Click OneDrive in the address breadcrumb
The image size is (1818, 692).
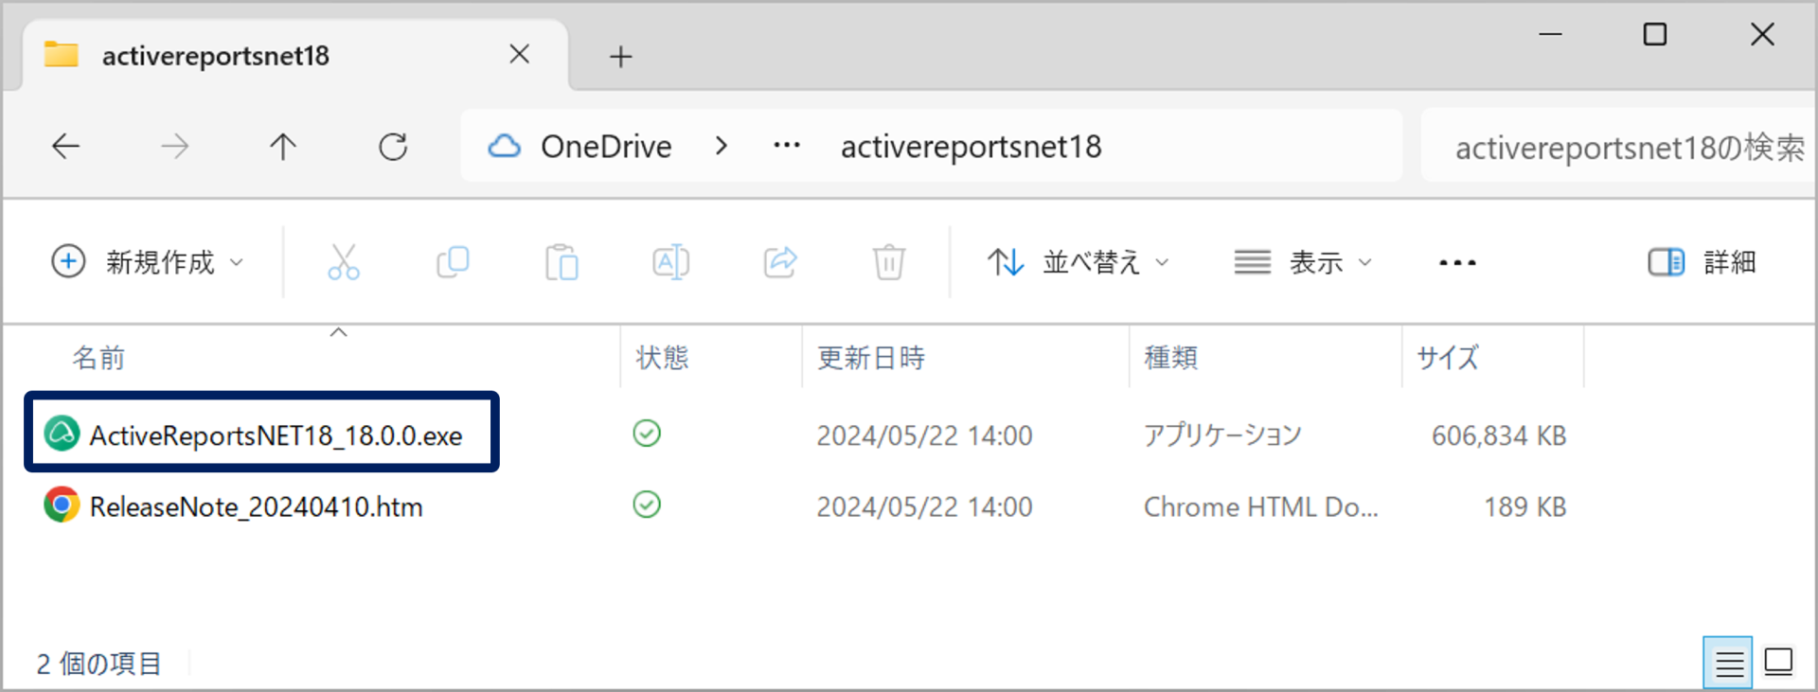point(606,147)
